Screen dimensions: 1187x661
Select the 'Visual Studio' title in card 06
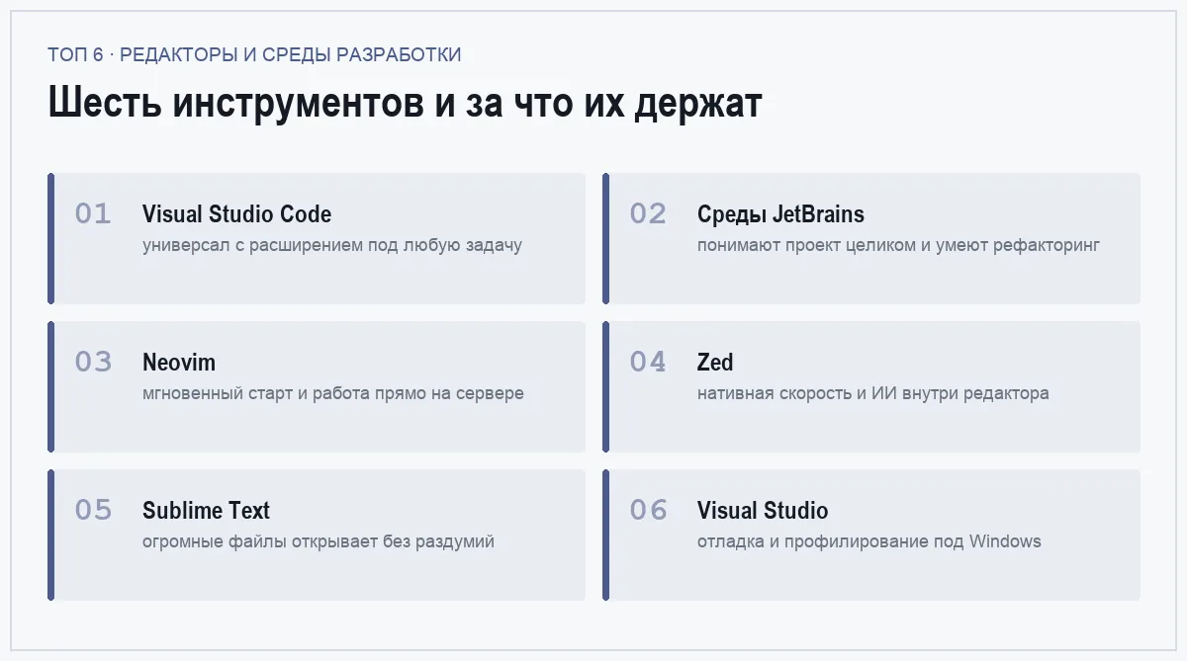point(763,511)
